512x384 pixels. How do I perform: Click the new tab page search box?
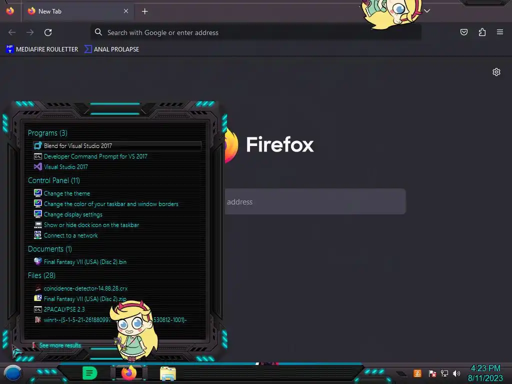click(315, 201)
